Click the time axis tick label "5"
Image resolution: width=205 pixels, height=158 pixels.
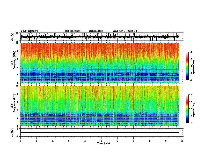pos(101,141)
